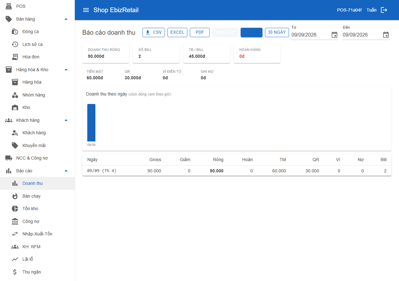Screen dimensions: 399x281
Task: Click the POS-71a04f terminal label
Action: [x=349, y=10]
